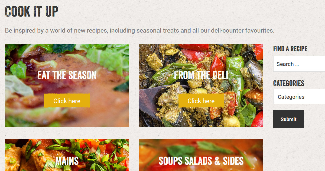Open Soups Salads & Sides heading link
The height and width of the screenshot is (171, 325).
point(201,161)
